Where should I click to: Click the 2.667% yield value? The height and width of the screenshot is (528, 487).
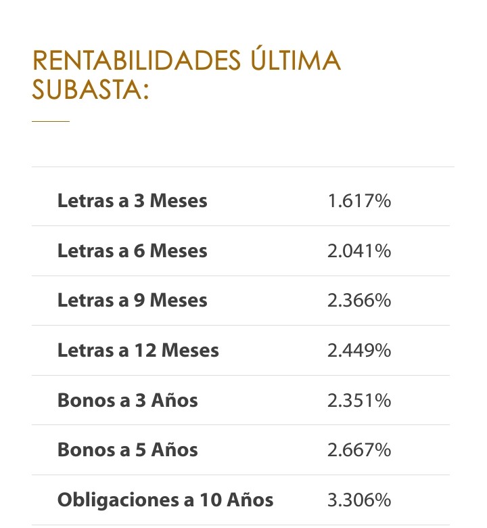pos(359,450)
